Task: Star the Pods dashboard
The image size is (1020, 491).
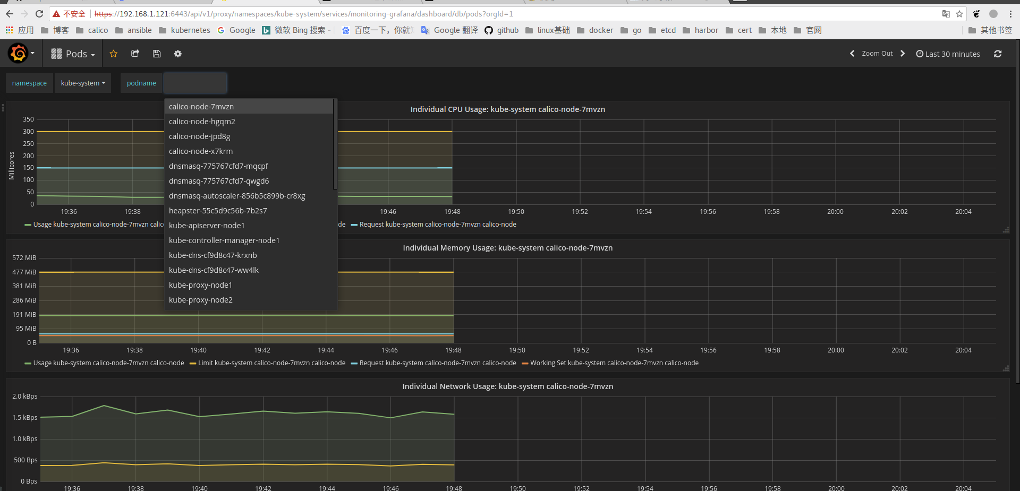Action: pyautogui.click(x=113, y=54)
